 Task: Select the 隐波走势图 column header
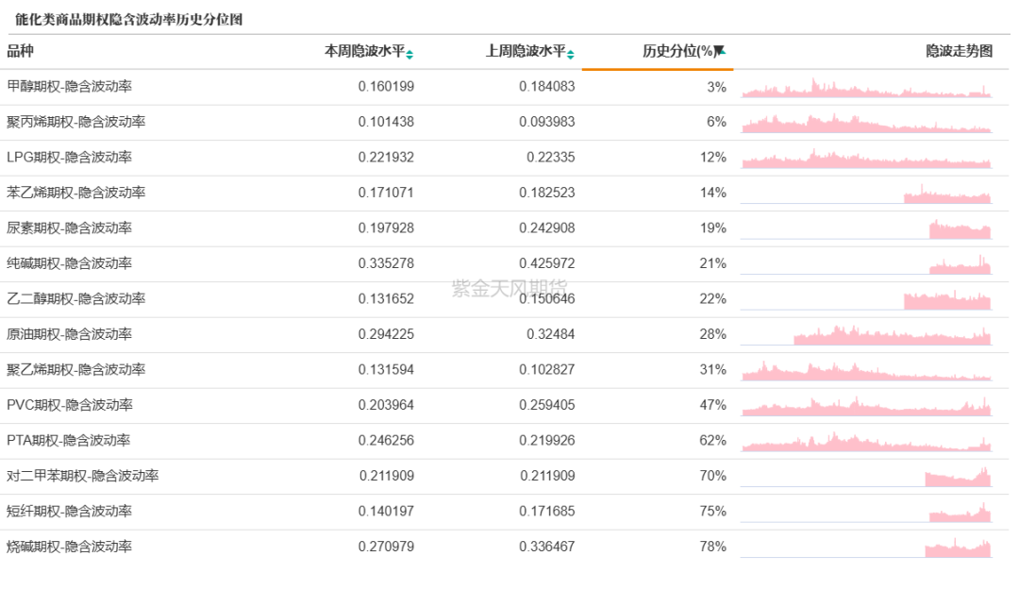click(959, 52)
